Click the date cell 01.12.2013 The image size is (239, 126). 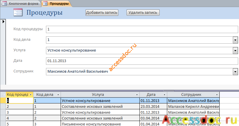(153, 113)
